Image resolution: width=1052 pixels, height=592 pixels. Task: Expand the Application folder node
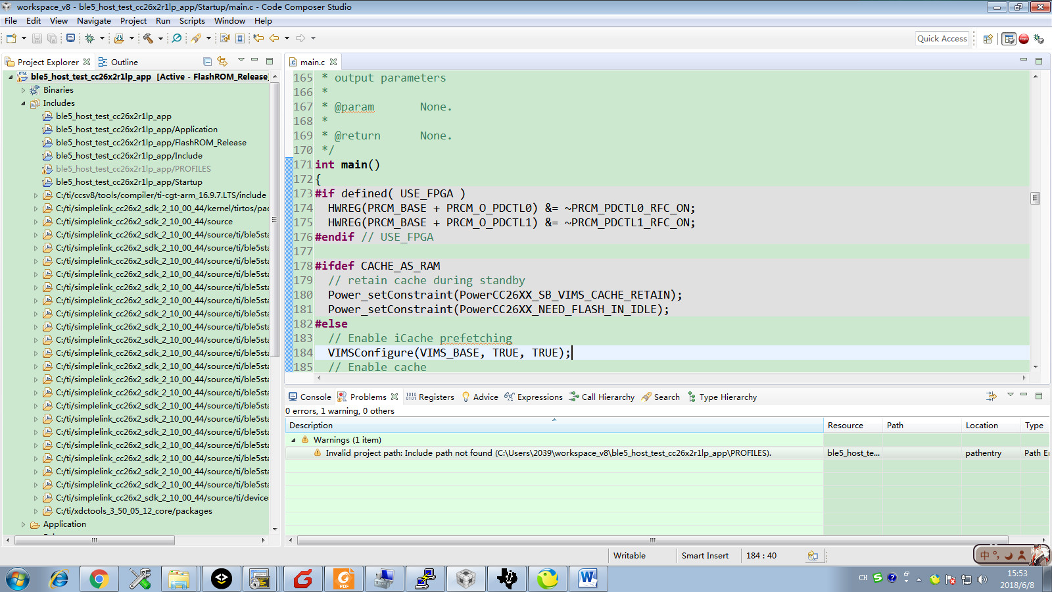click(x=23, y=524)
